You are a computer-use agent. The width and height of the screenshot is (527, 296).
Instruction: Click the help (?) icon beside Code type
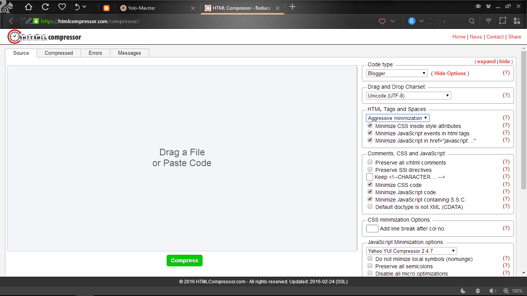[x=506, y=73]
